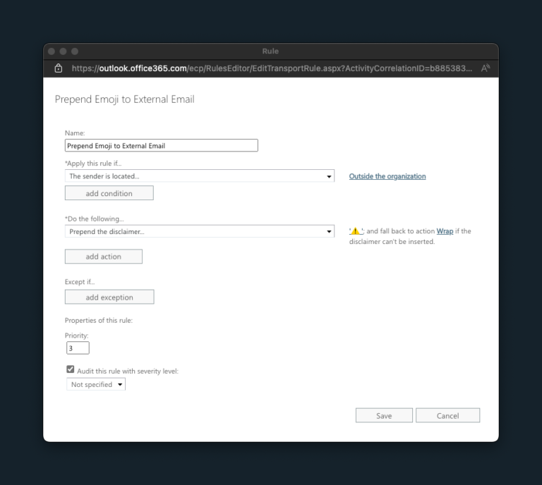Image resolution: width=542 pixels, height=485 pixels.
Task: Click the read aloud icon in address bar
Action: [x=486, y=68]
